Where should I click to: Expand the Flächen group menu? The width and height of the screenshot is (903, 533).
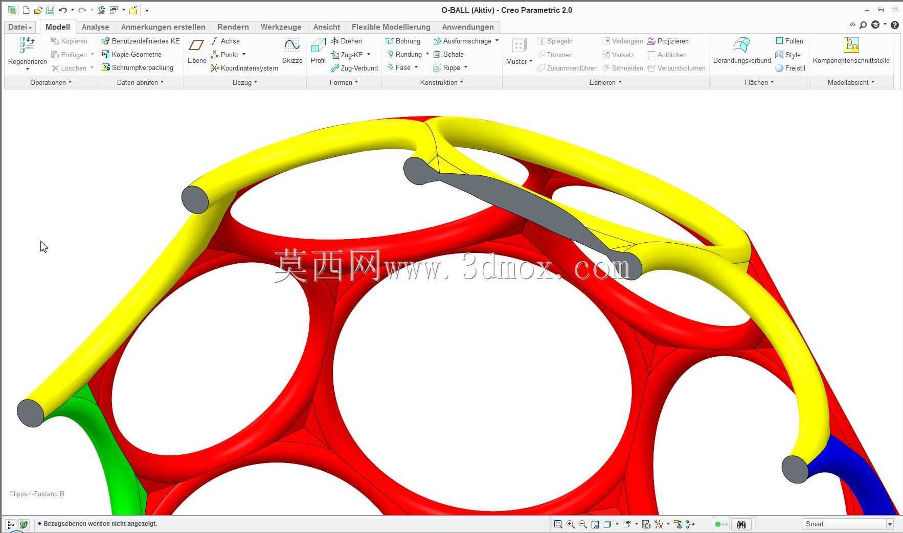pyautogui.click(x=759, y=82)
